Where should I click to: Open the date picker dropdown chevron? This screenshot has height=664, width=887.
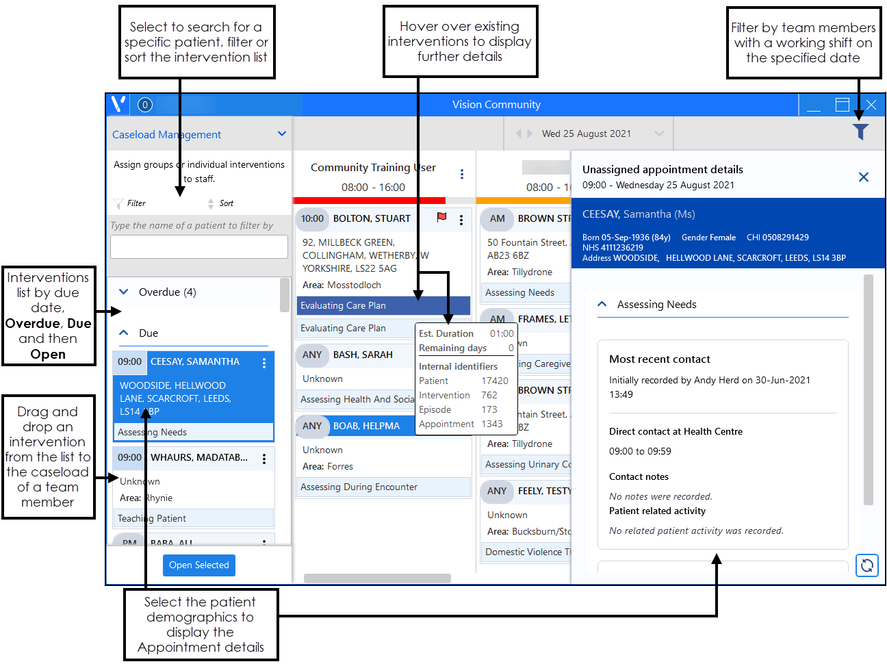pos(659,133)
